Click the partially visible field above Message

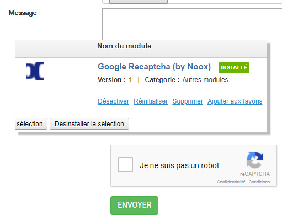pyautogui.click(x=192, y=2)
